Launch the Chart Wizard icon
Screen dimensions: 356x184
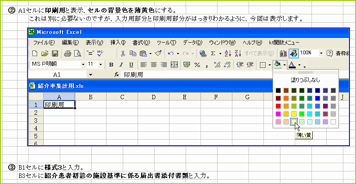tap(283, 54)
